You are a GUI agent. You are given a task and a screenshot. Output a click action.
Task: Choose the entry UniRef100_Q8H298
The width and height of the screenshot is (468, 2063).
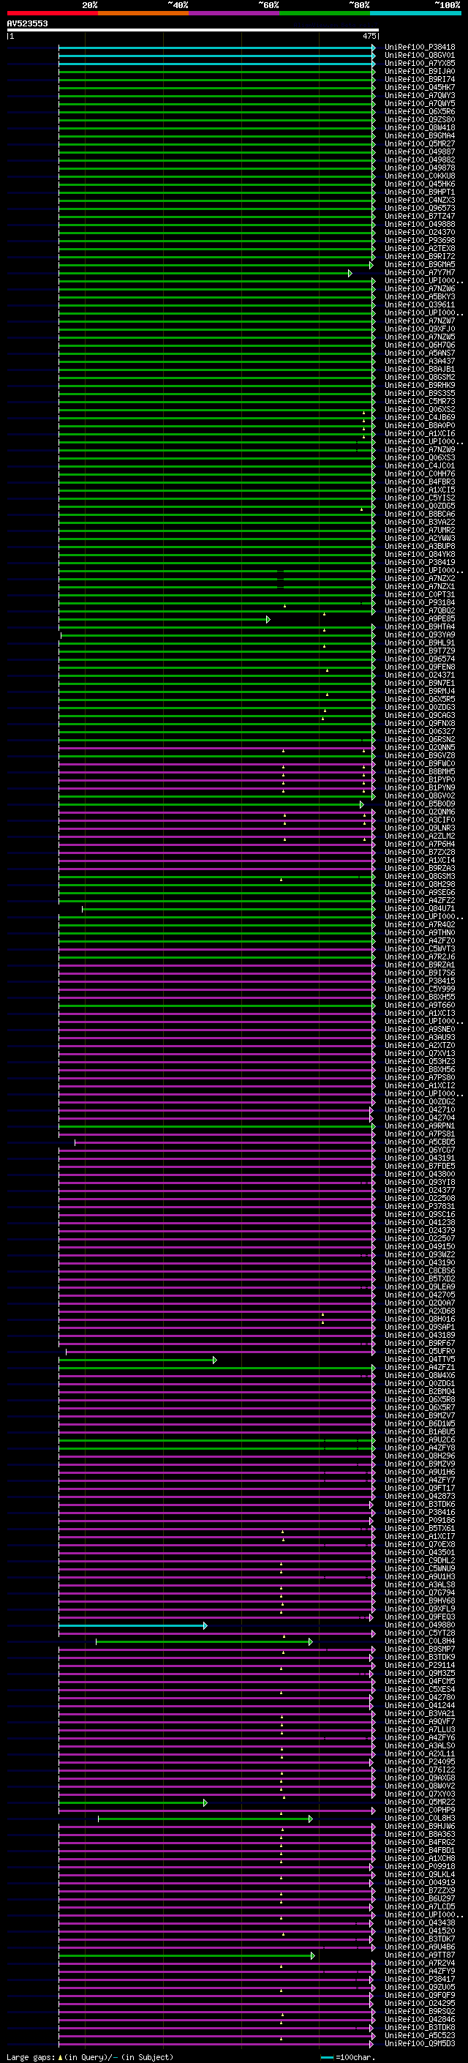point(420,884)
